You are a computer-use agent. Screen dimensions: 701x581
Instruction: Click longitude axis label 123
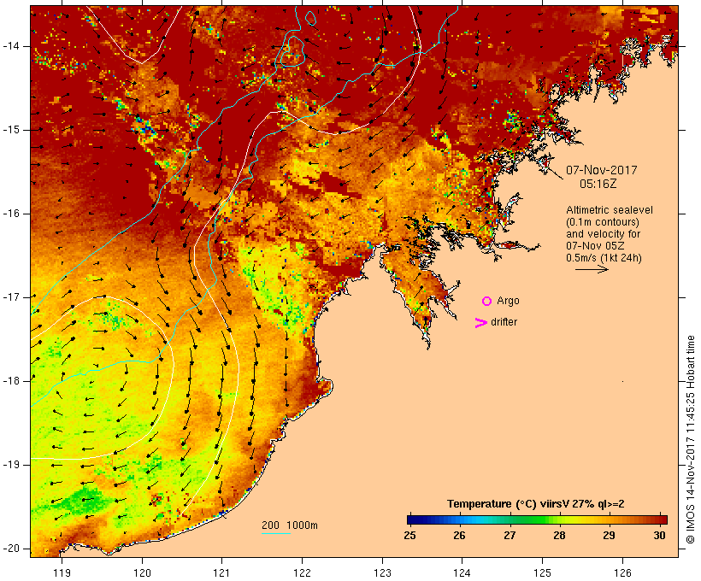(382, 573)
